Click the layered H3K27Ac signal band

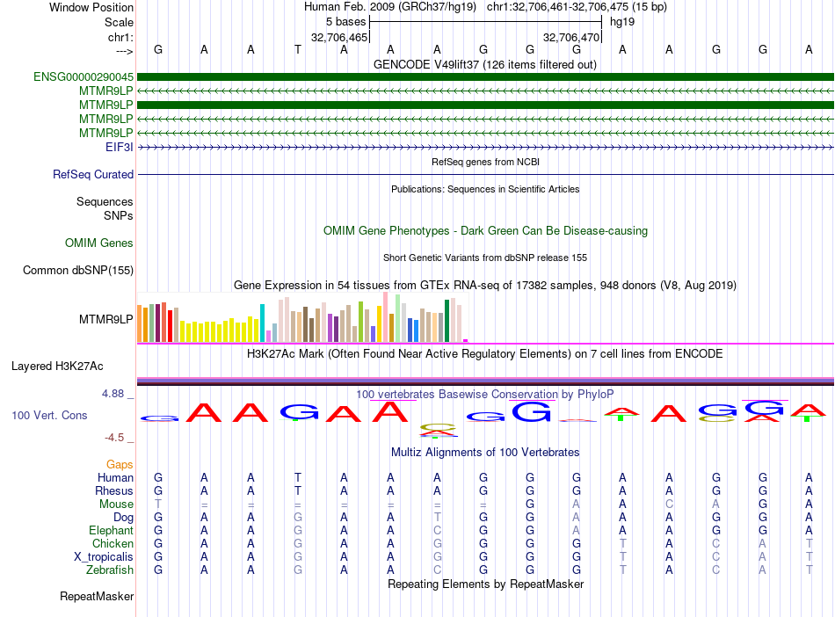tap(485, 381)
